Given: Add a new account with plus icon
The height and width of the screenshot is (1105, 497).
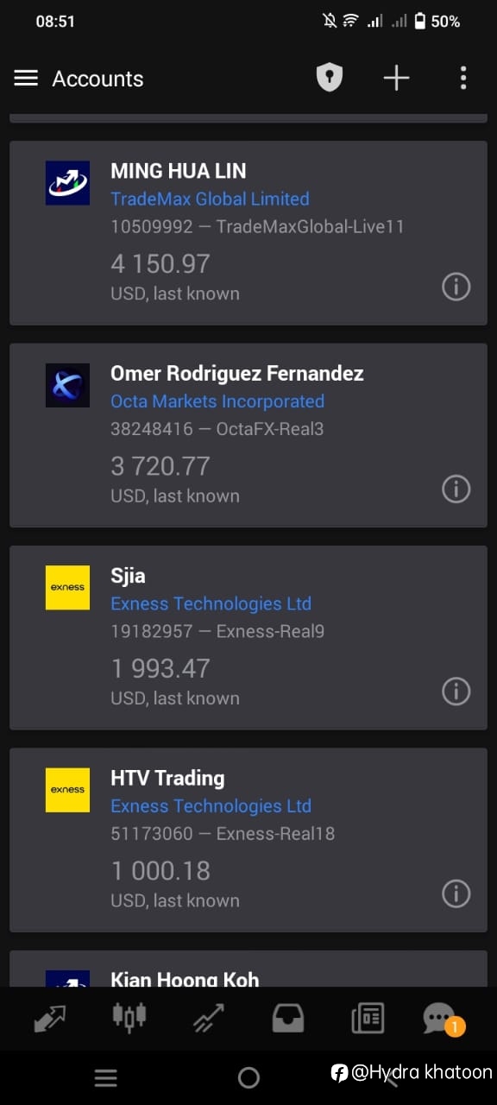Looking at the screenshot, I should (x=396, y=79).
